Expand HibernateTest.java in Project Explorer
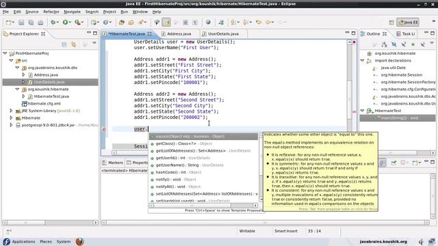This screenshot has width=438, height=246. 23,96
